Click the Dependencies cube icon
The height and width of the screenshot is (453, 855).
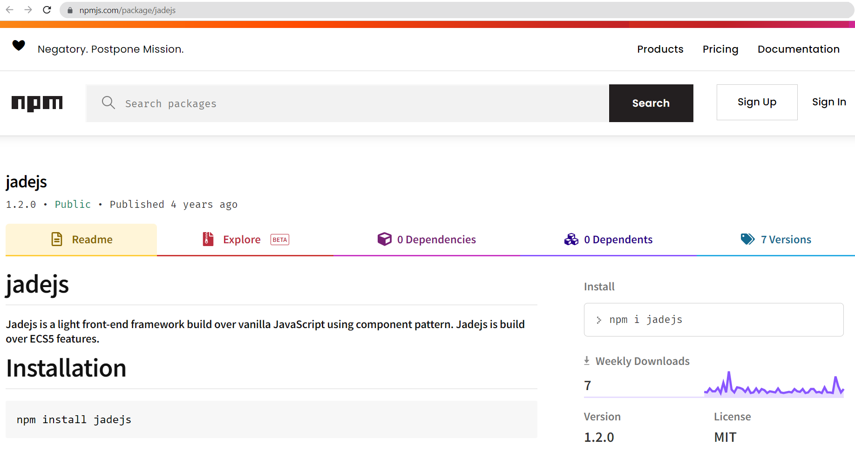(385, 239)
